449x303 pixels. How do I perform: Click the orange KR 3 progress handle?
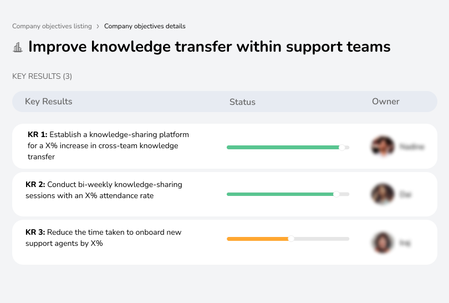(291, 239)
